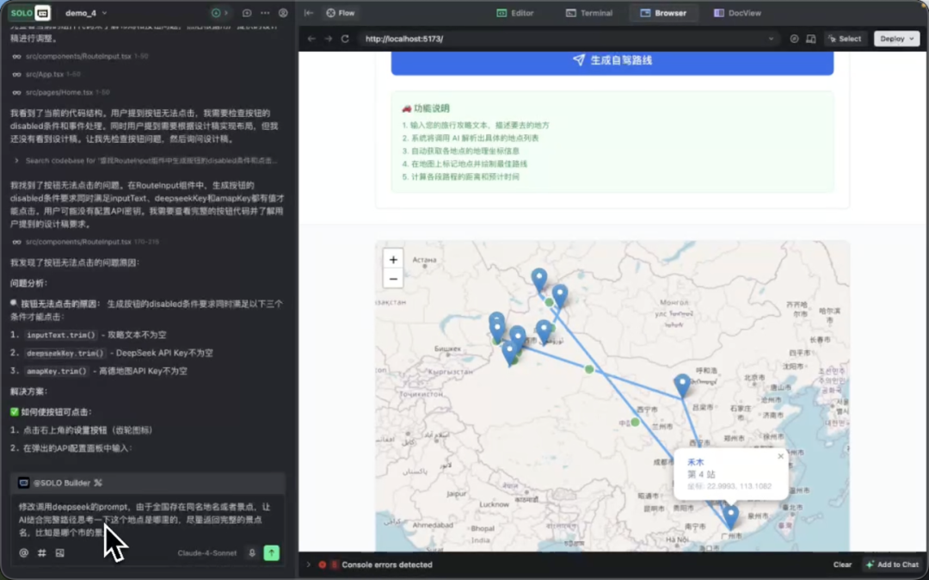Screen dimensions: 929x580
Task: Click the microphone voice input icon
Action: click(x=252, y=553)
